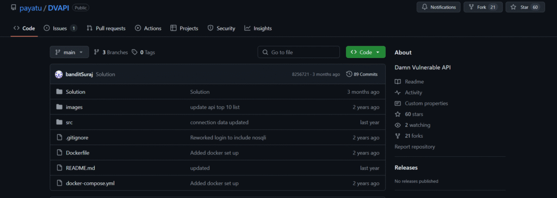Open banditSuraj profile link
The height and width of the screenshot is (198, 557).
(x=79, y=74)
